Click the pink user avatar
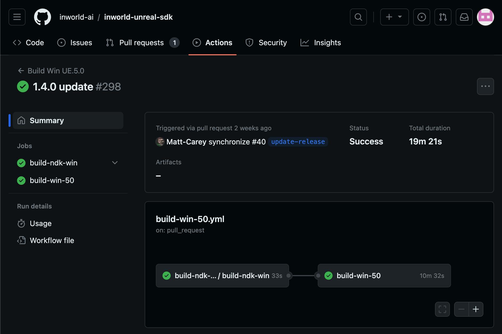 485,17
